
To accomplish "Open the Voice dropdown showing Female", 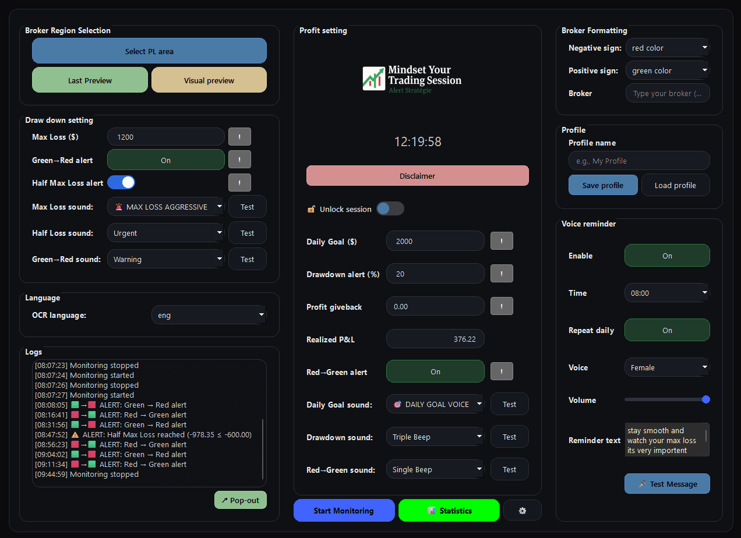I will (x=667, y=367).
